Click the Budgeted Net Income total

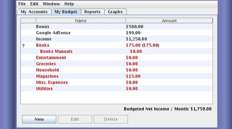click(x=168, y=109)
